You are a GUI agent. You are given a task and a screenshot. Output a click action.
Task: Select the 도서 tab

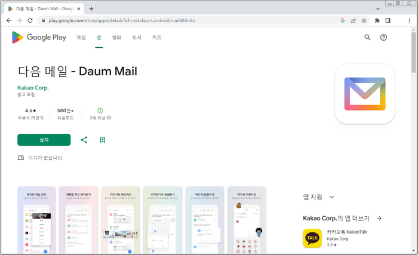(x=137, y=38)
